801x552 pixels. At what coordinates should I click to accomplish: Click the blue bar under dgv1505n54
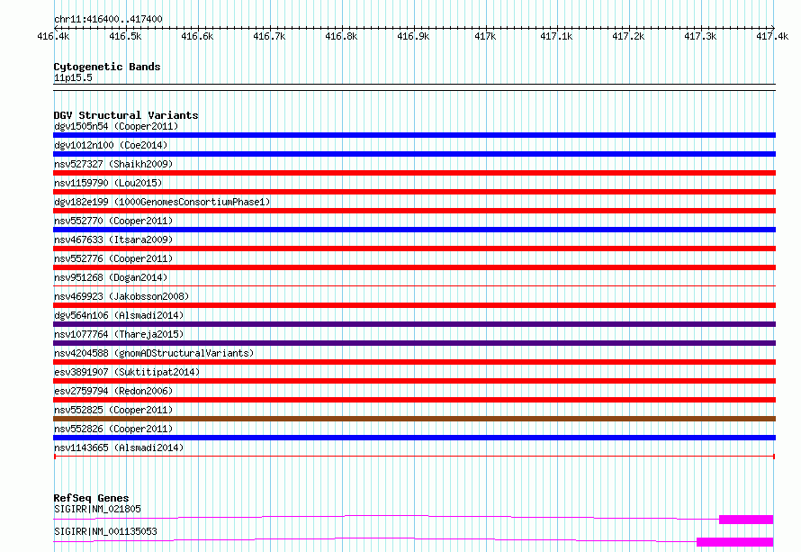tap(414, 135)
